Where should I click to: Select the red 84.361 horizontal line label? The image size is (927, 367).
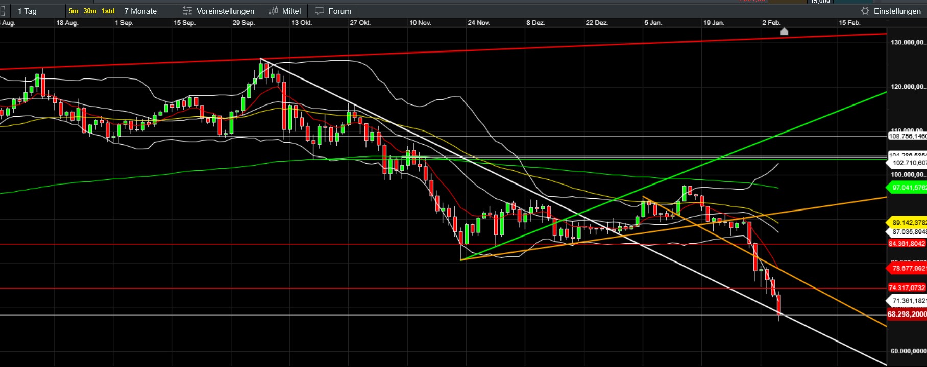907,244
